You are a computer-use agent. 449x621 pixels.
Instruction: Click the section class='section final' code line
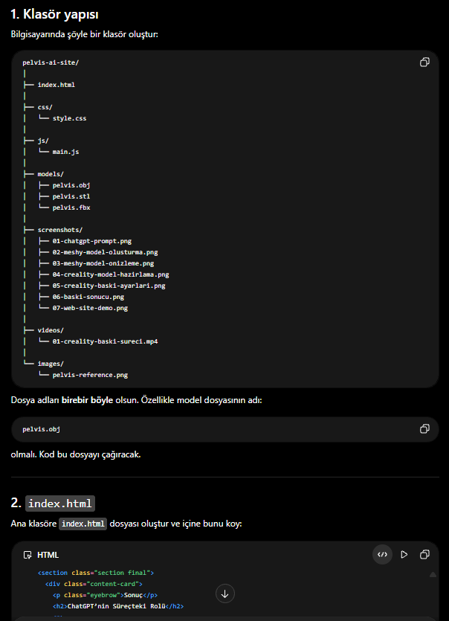(x=96, y=573)
